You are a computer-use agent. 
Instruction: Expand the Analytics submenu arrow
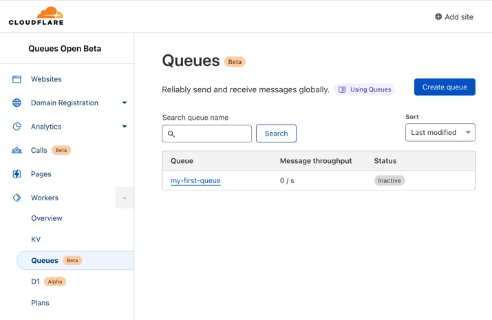click(125, 127)
